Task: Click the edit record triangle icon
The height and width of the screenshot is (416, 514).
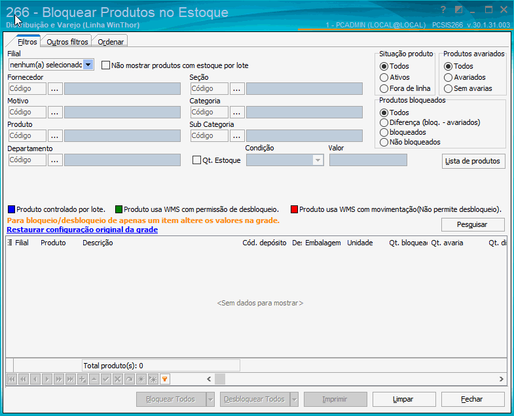Action: point(94,379)
